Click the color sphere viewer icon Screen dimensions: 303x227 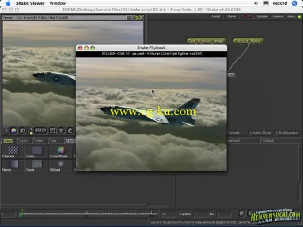pos(14,131)
